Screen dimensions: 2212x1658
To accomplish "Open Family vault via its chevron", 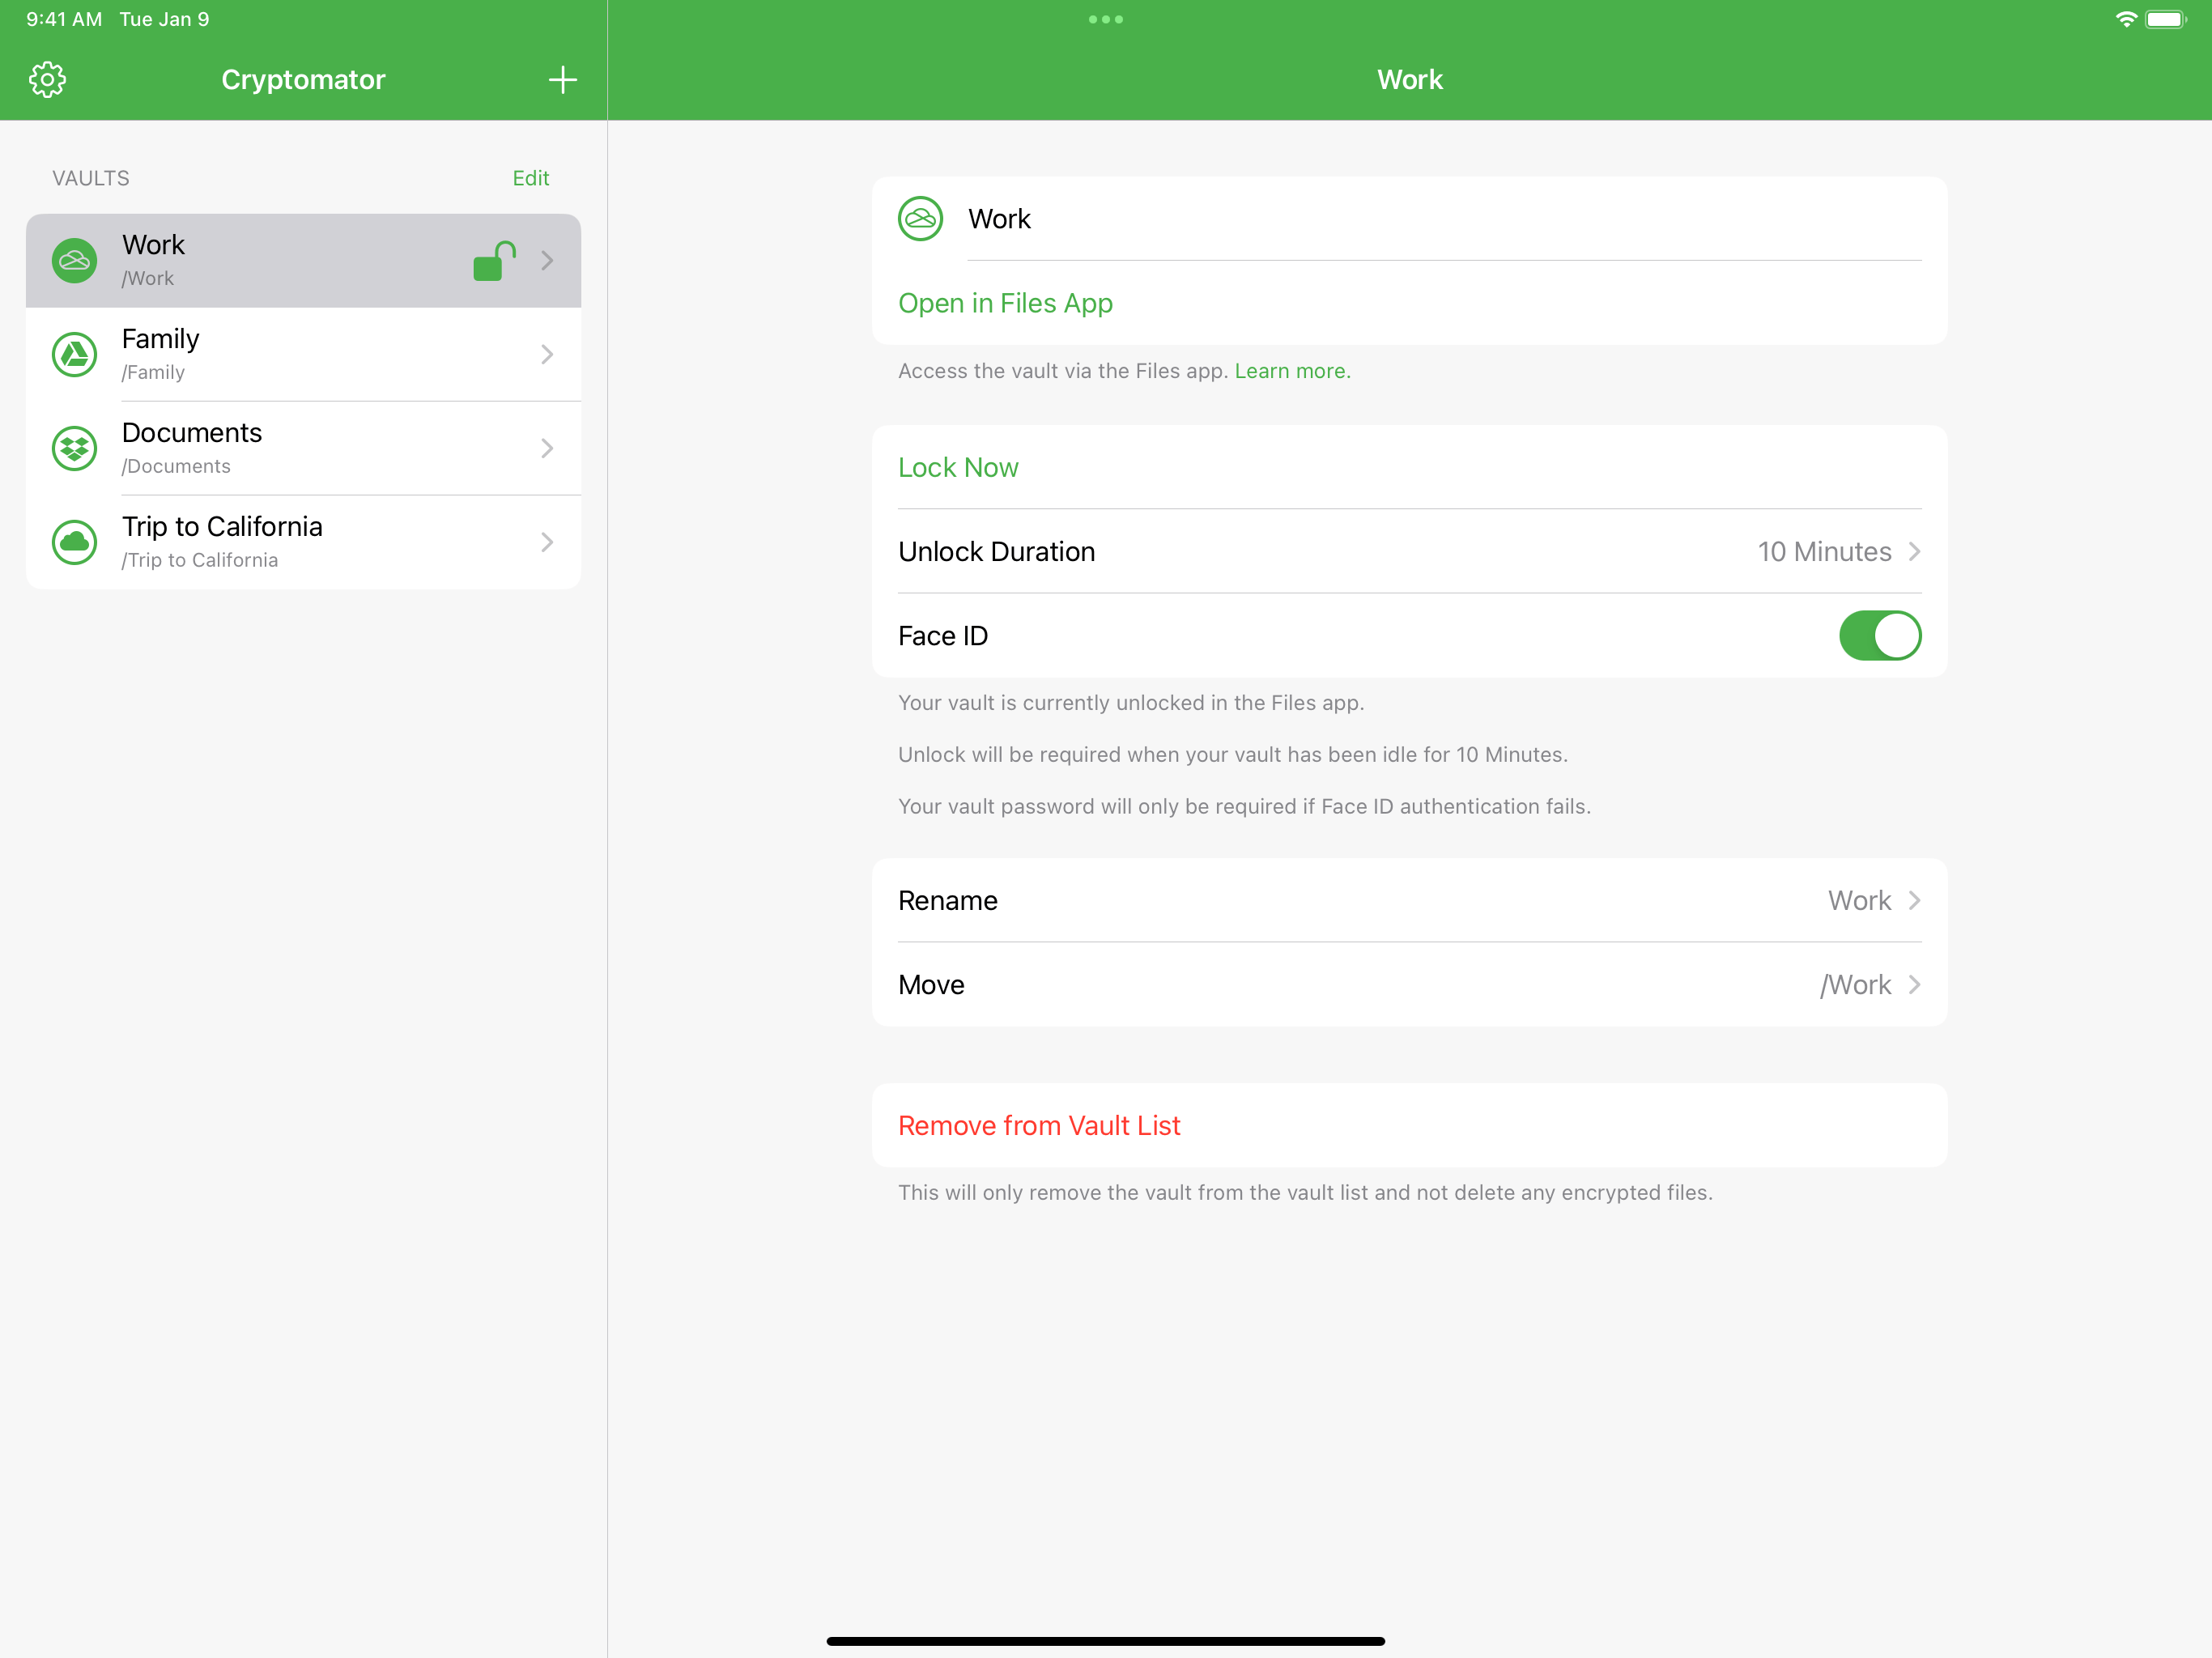I will pos(547,354).
